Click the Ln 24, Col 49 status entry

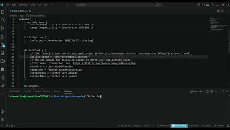point(124,126)
